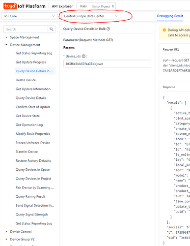The image size is (190, 246).
Task: Click the Switch Project link
Action: [x=101, y=6]
